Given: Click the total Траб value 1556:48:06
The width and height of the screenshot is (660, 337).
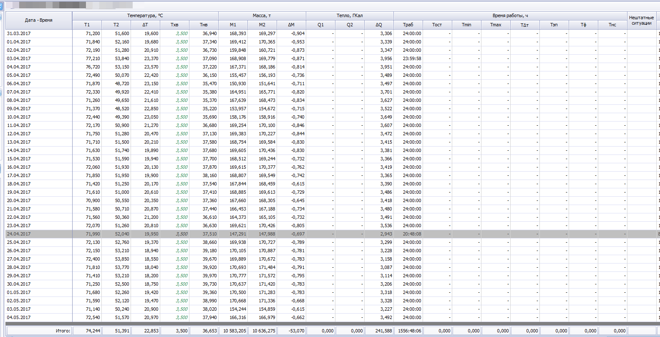Looking at the screenshot, I should (410, 331).
